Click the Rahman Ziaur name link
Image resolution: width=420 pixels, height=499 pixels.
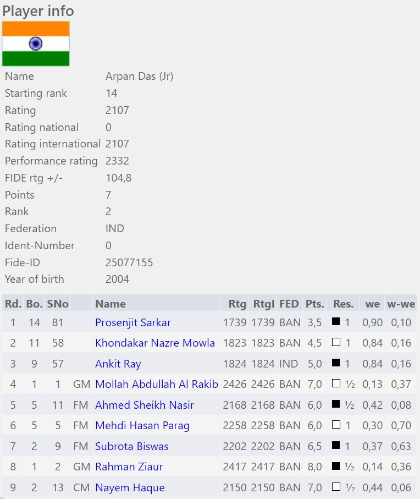click(129, 467)
